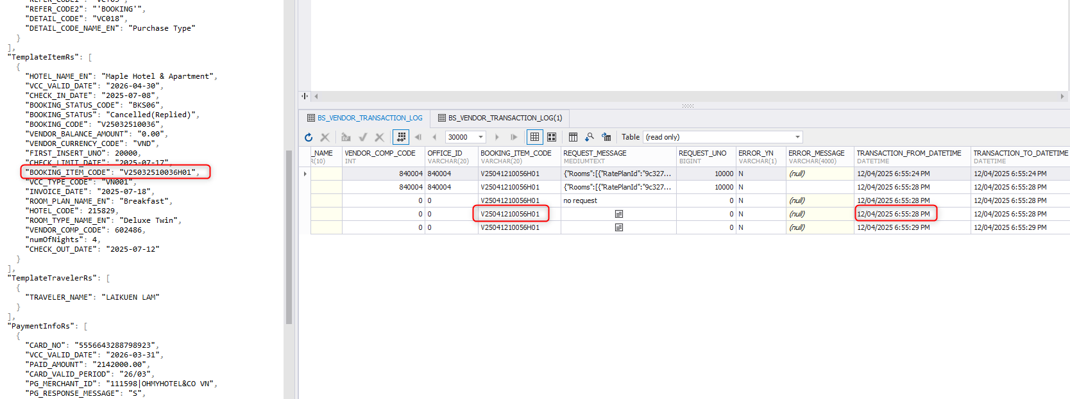Click the TRANSACTION_FROM_DATETIME column header
1070x399 pixels.
click(x=908, y=153)
